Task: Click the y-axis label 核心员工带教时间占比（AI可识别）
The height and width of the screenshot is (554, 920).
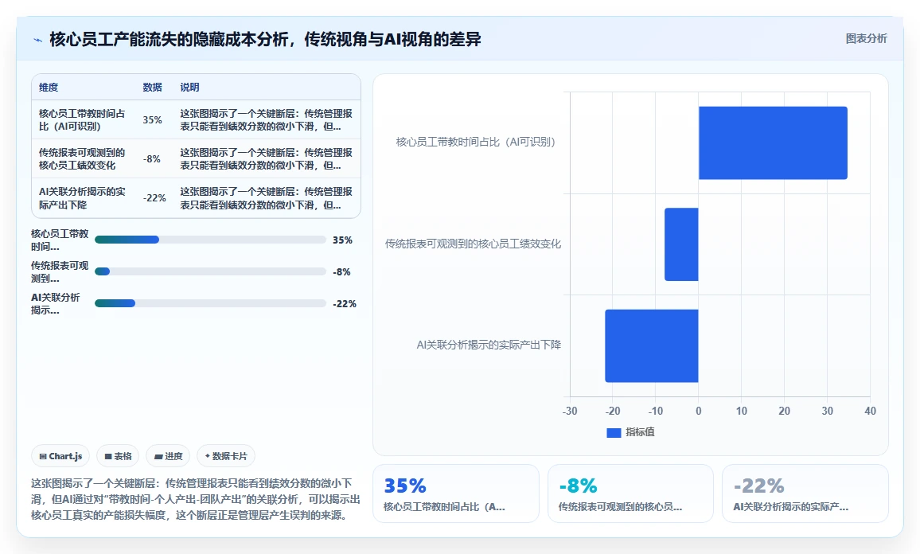Action: pos(476,142)
